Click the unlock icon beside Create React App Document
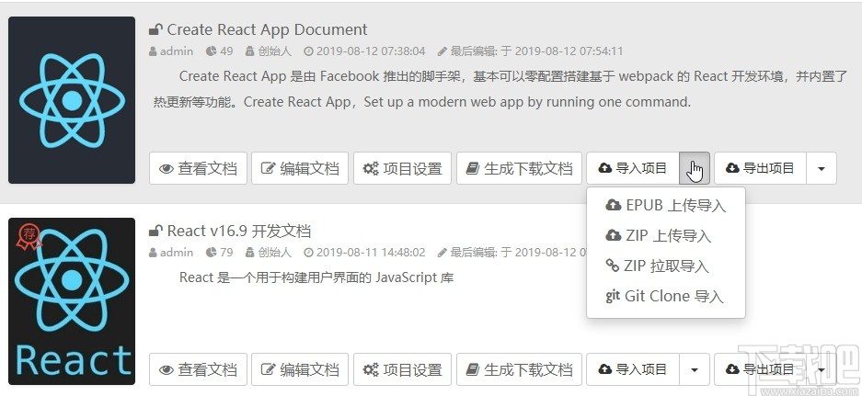Viewport: 862px width, 396px height. [156, 29]
